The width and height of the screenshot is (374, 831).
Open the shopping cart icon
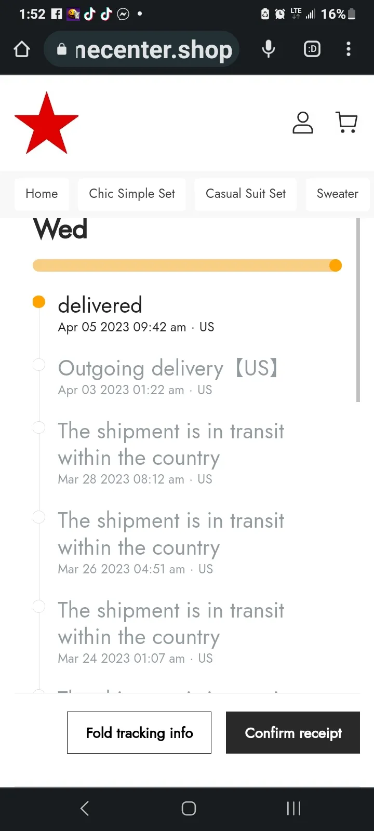[346, 123]
